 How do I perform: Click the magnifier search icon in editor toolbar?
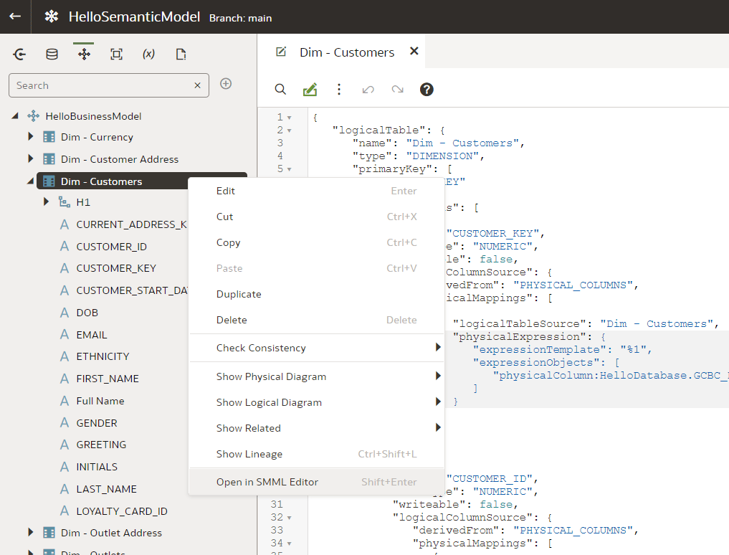280,89
